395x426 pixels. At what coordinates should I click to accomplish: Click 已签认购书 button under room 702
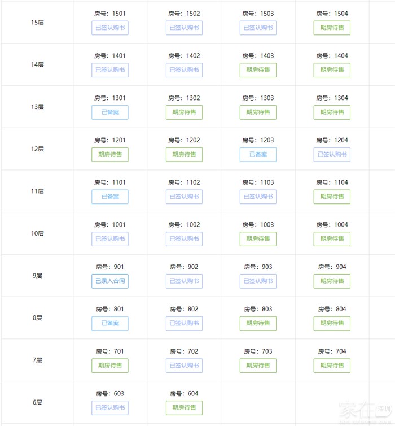pyautogui.click(x=184, y=366)
